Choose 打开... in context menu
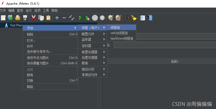 (x=50, y=41)
